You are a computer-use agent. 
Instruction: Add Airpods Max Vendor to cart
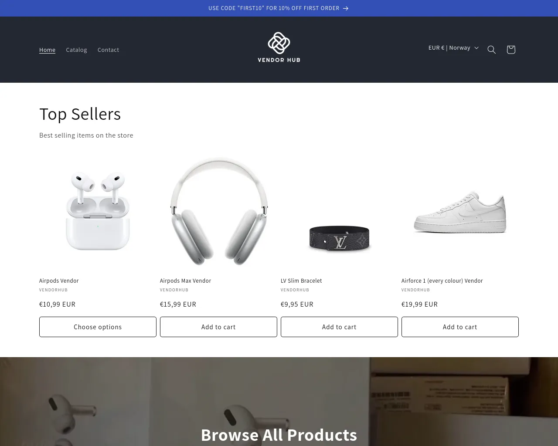tap(218, 327)
